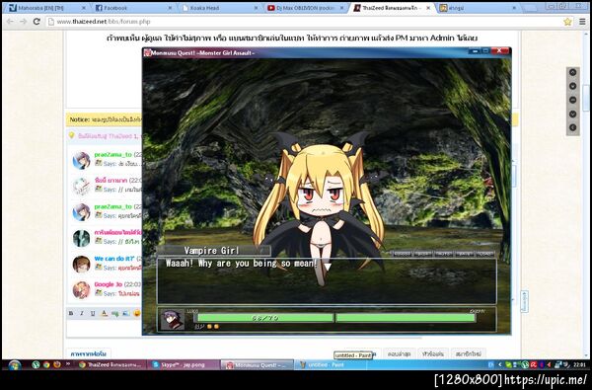This screenshot has width=592, height=390.
Task: Click Luka's portrait in the game status bar
Action: pos(172,319)
